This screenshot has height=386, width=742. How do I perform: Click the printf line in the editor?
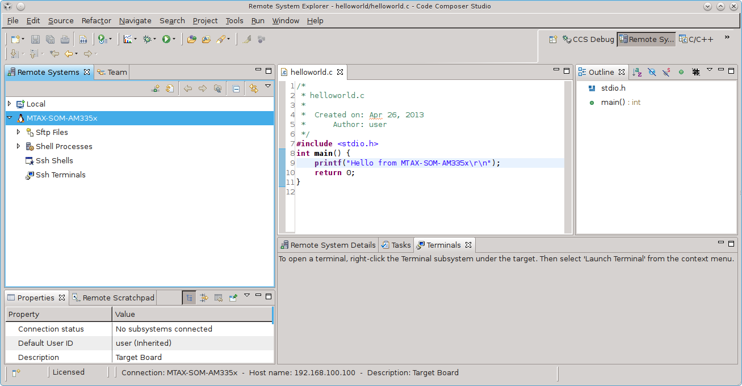click(x=429, y=163)
